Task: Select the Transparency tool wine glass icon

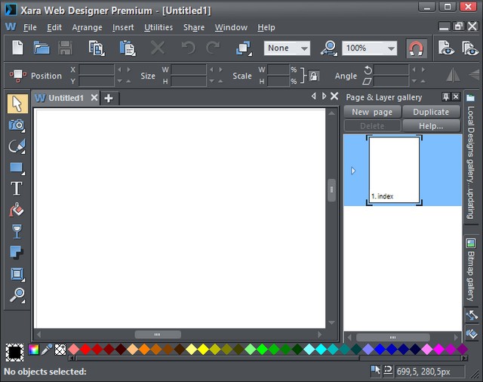Action: 17,231
